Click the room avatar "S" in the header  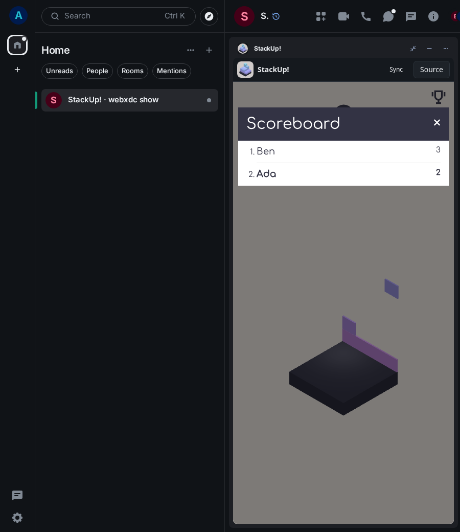[244, 16]
